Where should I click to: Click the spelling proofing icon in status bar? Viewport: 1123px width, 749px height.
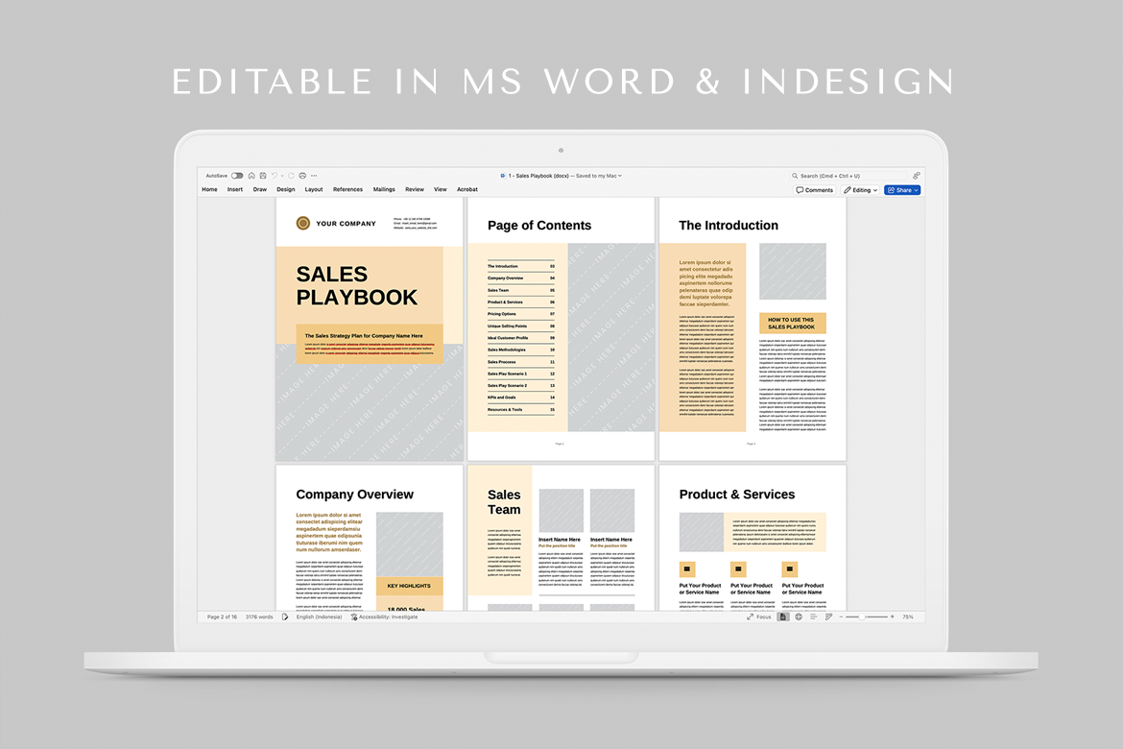[x=285, y=616]
